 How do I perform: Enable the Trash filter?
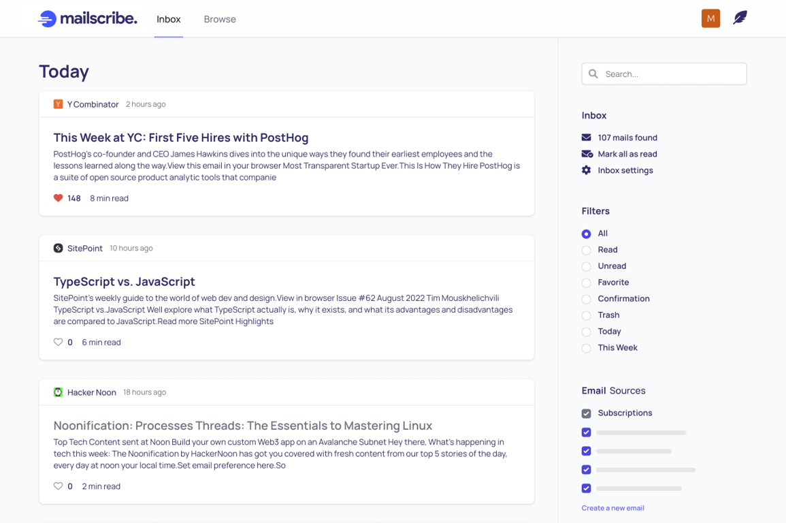click(586, 315)
